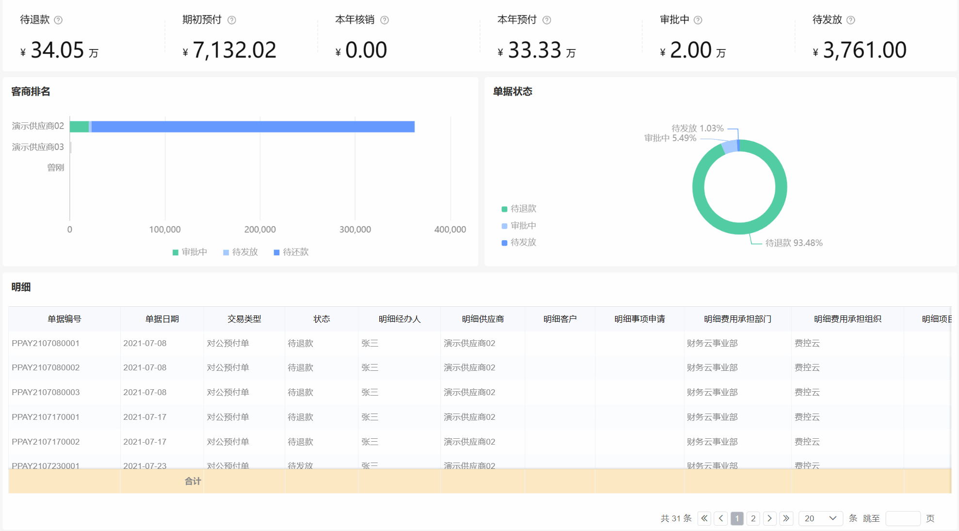The width and height of the screenshot is (959, 531).
Task: Toggle 待发放 legend in bar chart
Action: point(240,252)
